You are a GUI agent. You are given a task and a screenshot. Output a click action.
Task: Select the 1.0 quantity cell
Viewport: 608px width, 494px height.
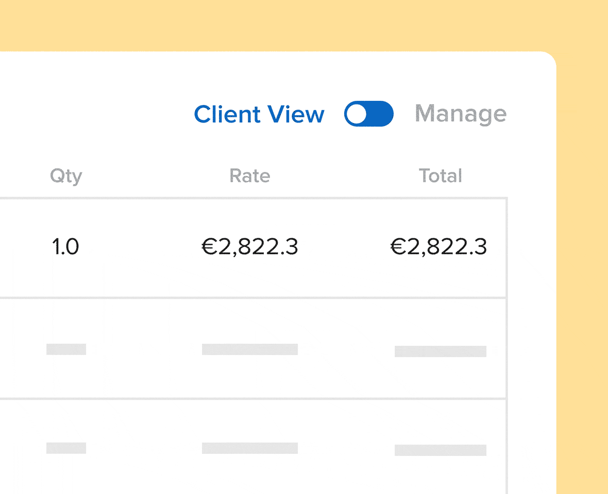(65, 247)
